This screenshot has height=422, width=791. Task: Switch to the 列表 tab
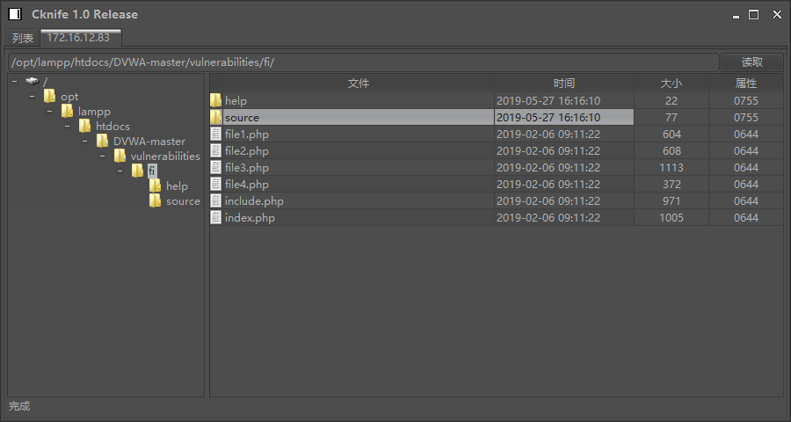(23, 38)
